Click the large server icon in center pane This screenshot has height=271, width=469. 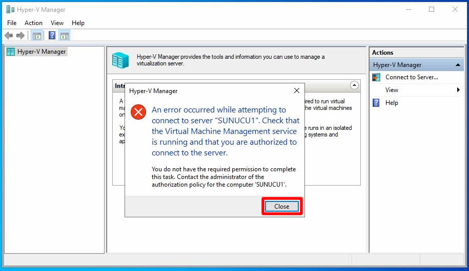pyautogui.click(x=120, y=60)
